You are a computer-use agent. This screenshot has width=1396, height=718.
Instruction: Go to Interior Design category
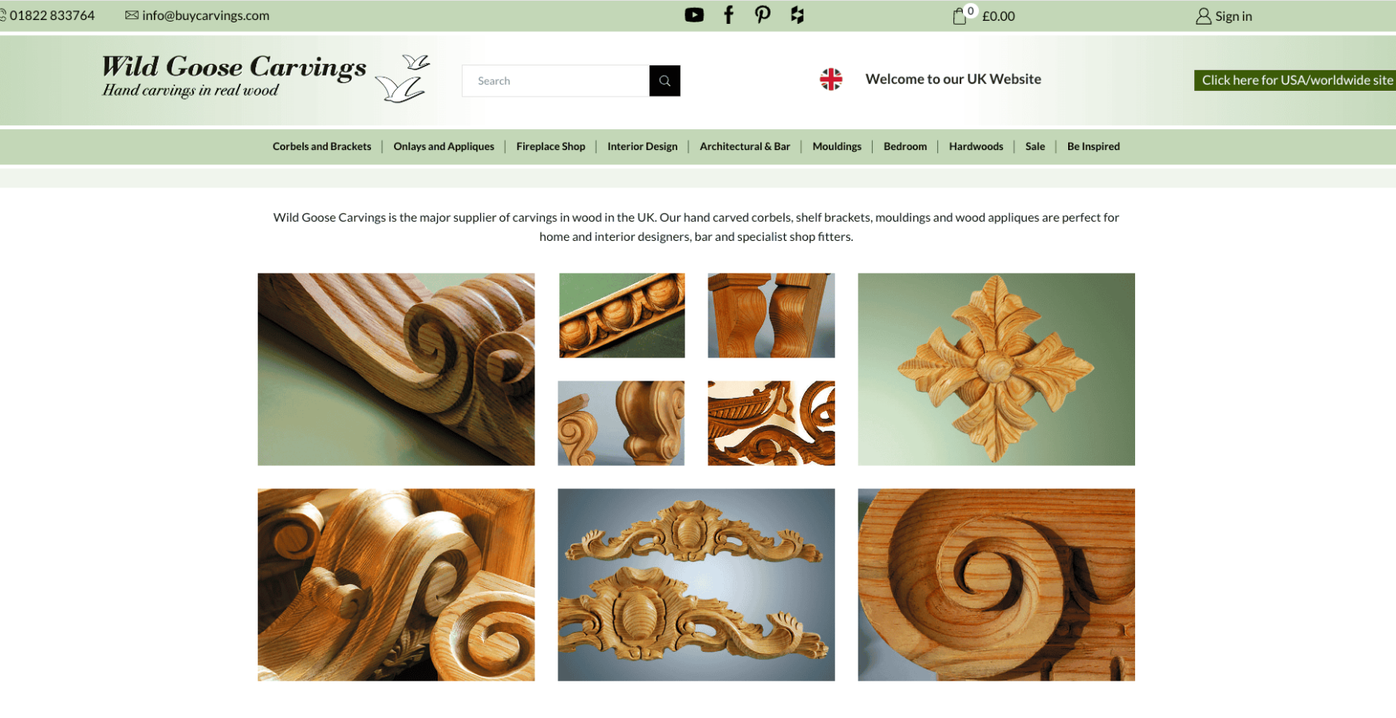pos(642,147)
